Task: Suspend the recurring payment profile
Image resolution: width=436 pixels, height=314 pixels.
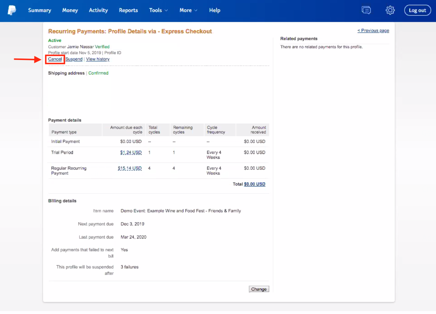Action: pos(74,59)
